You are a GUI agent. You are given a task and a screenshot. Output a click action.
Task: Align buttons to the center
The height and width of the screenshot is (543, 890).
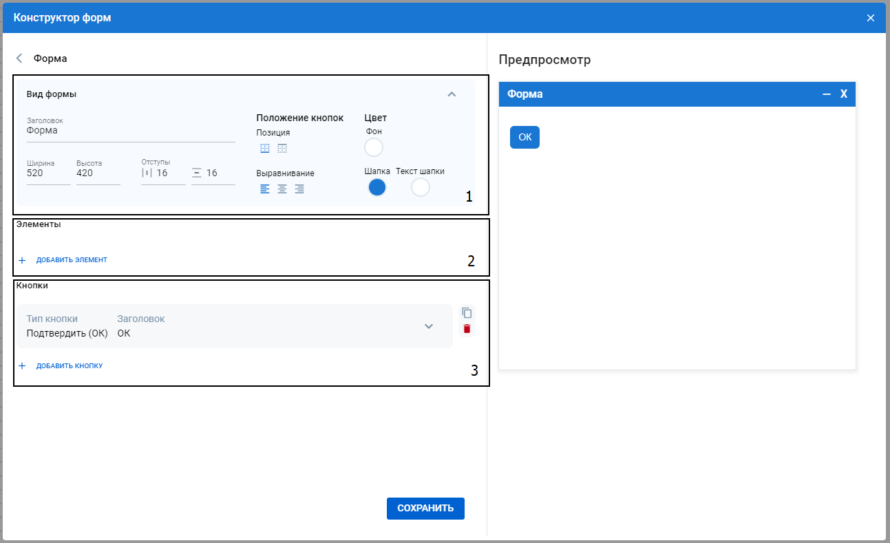[x=282, y=189]
